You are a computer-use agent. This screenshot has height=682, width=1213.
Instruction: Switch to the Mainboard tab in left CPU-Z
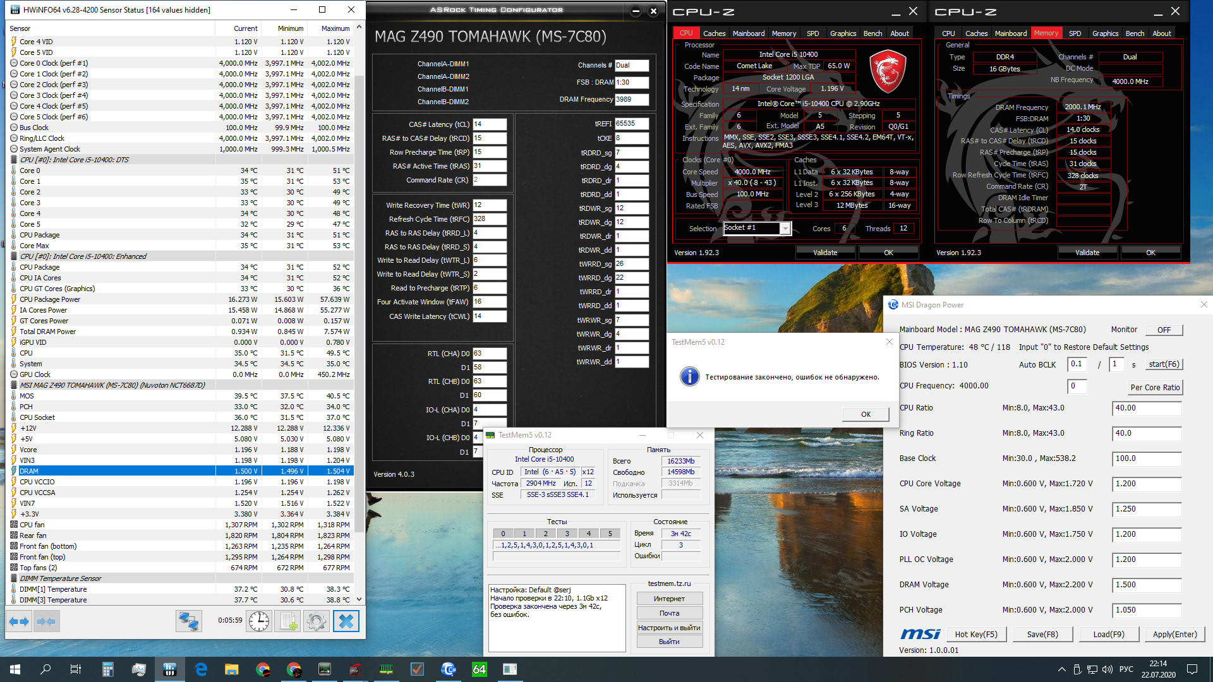pyautogui.click(x=748, y=33)
